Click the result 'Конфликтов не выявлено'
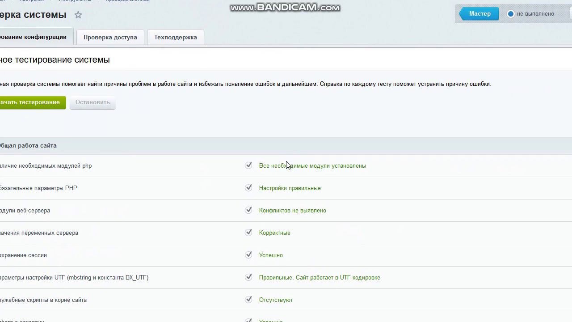Screen dimensions: 572x322 [x=293, y=211]
